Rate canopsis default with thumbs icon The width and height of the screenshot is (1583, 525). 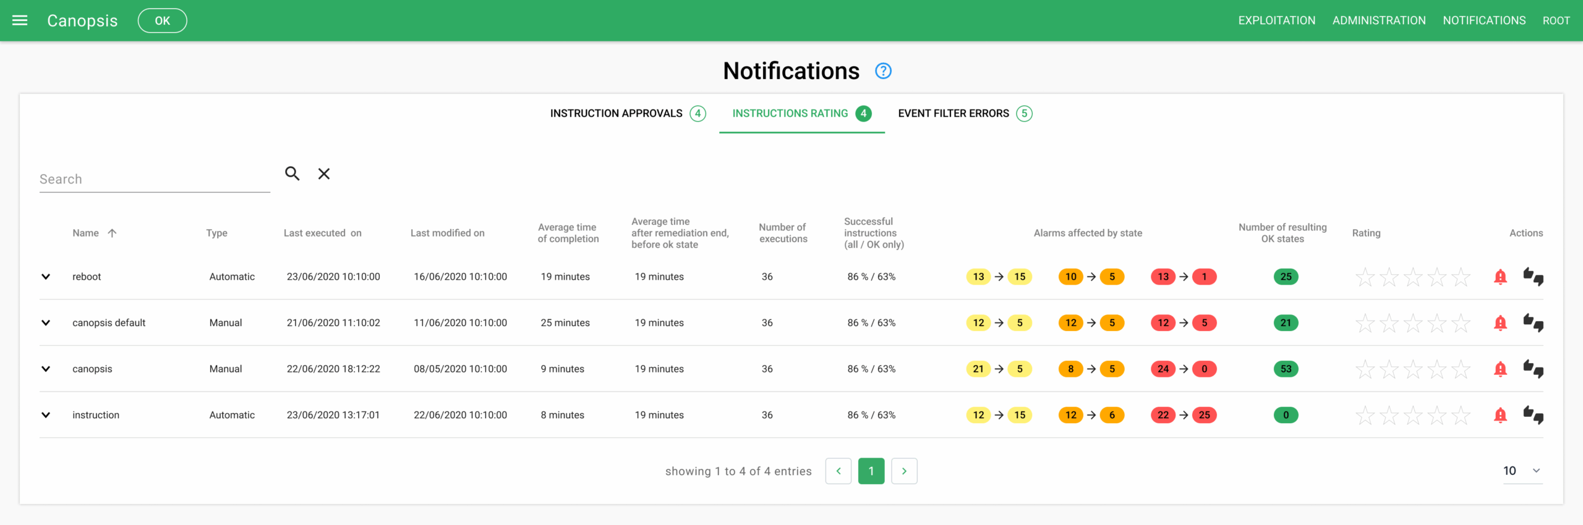click(x=1534, y=323)
